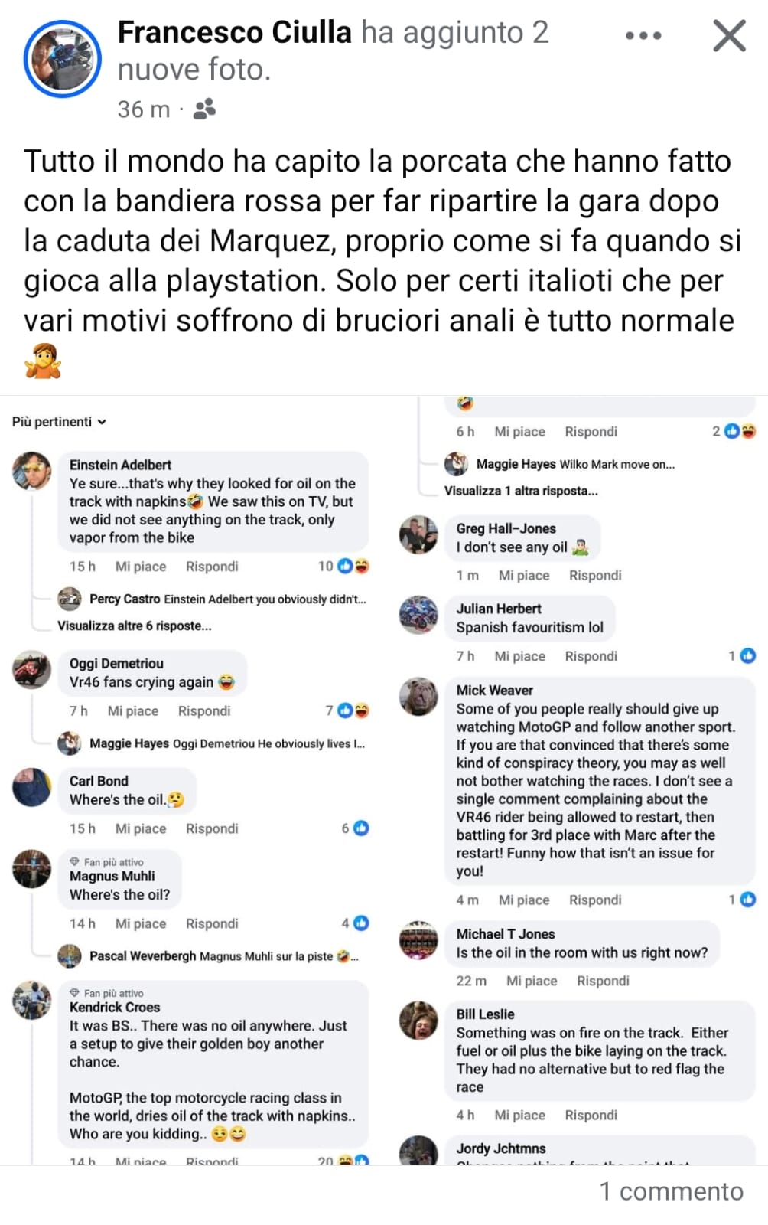Open the 1 commento link
The height and width of the screenshot is (1225, 768).
point(672,1191)
